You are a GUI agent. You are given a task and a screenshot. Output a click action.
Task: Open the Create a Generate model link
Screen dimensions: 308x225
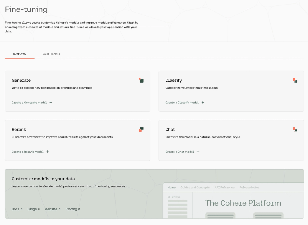pyautogui.click(x=29, y=103)
